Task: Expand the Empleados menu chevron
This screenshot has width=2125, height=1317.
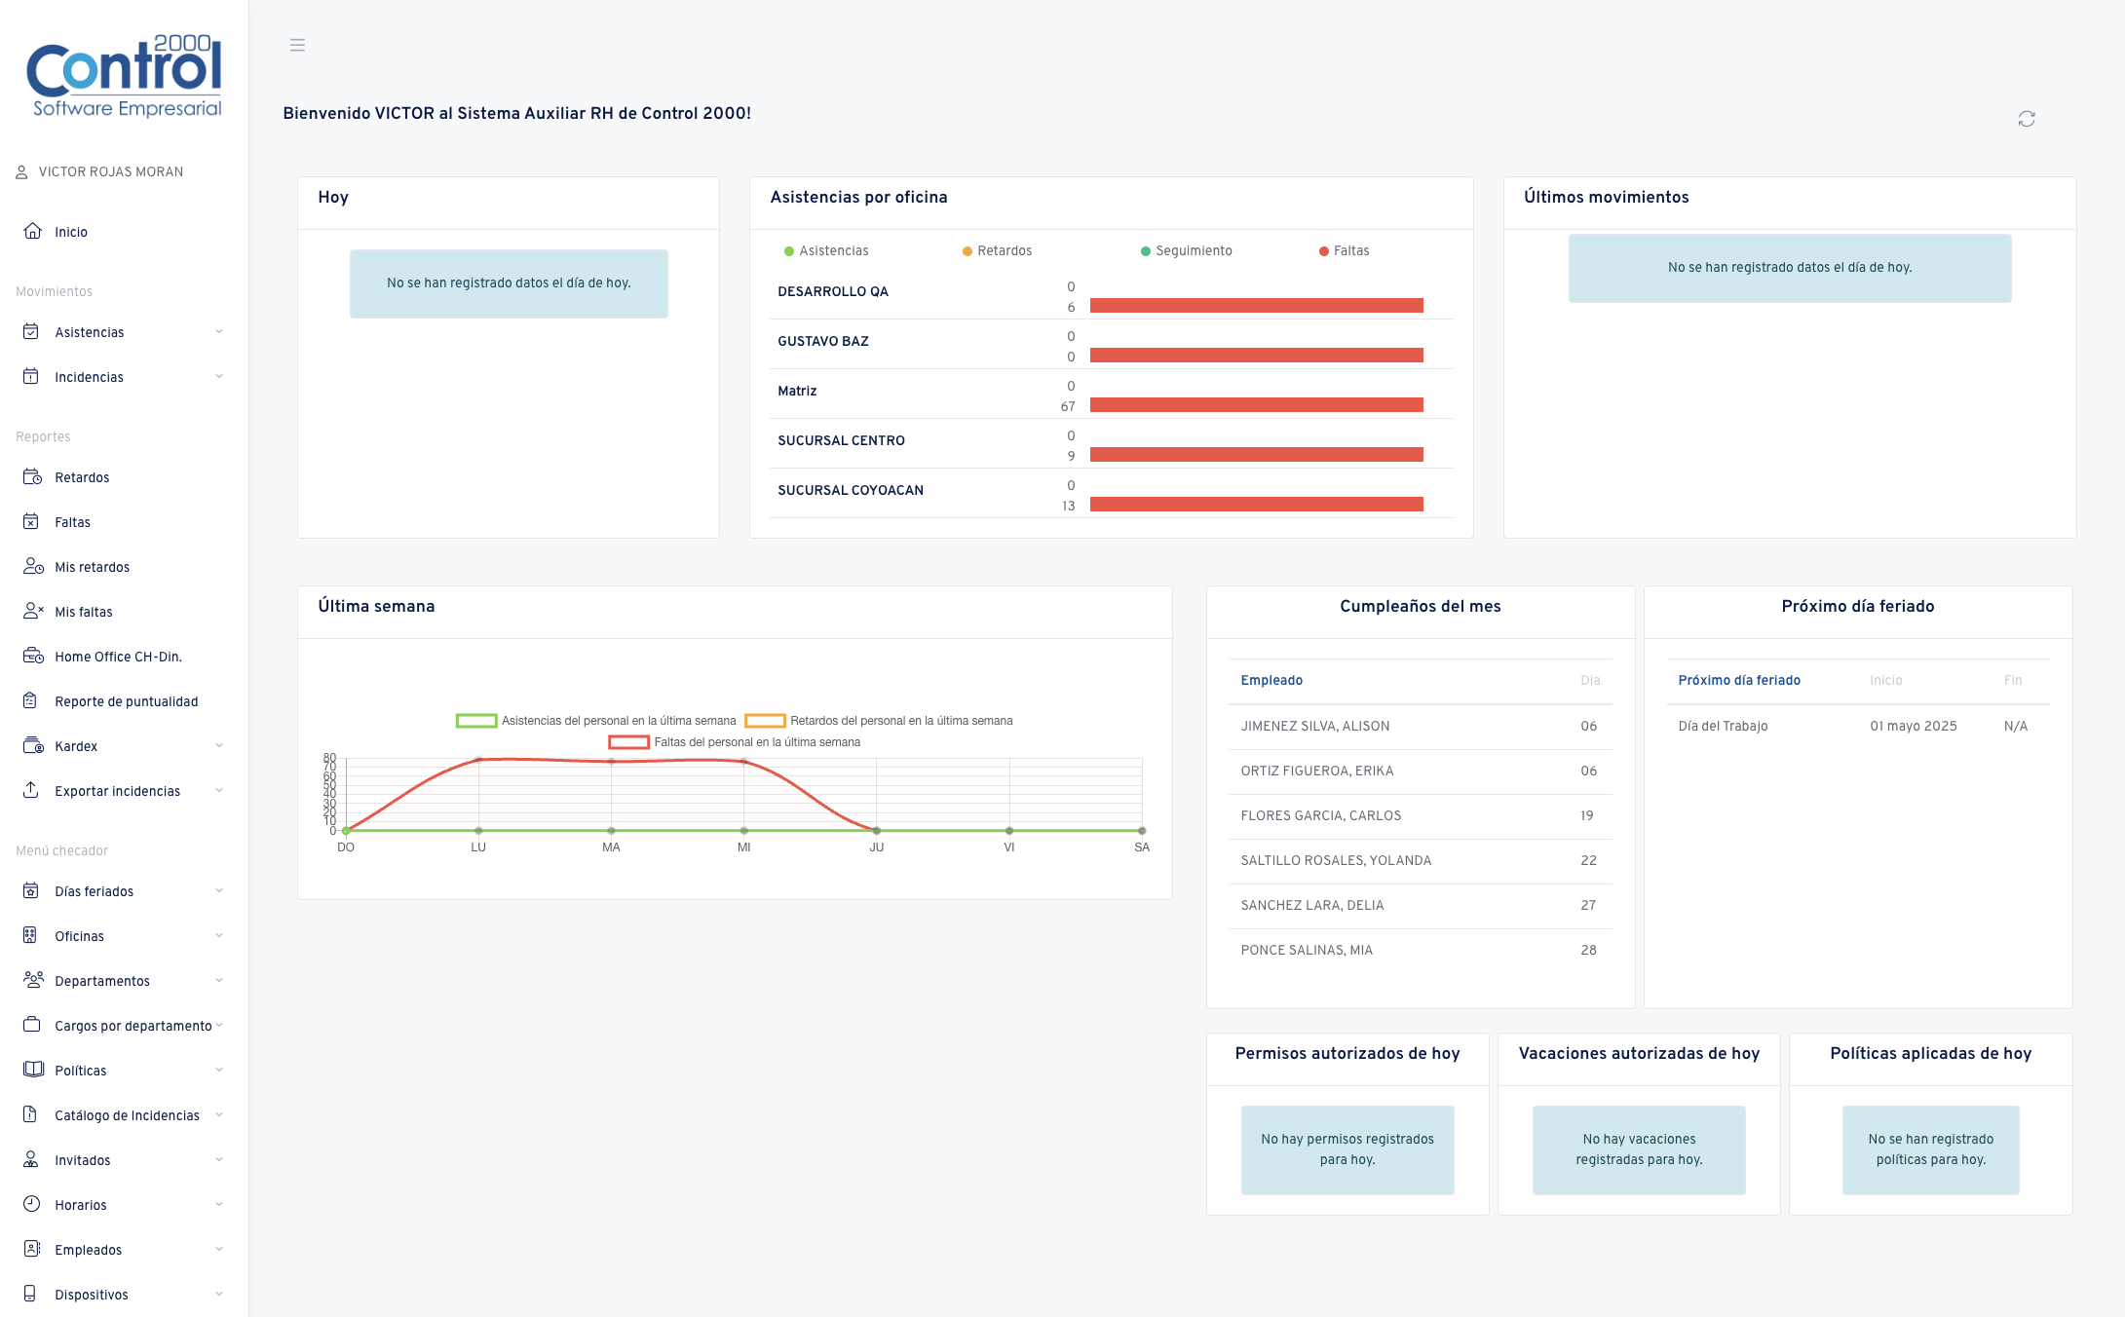Action: 219,1249
